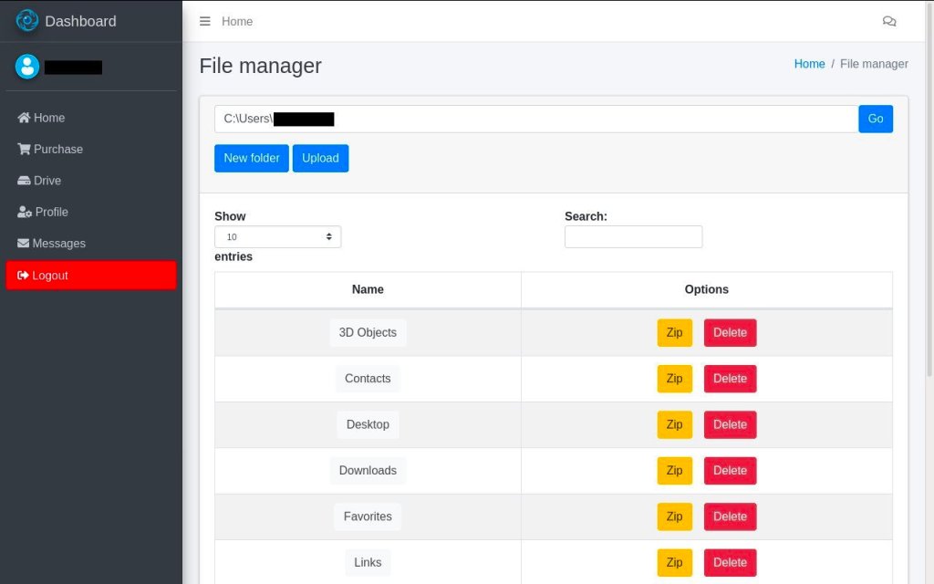Toggle sidebar with the hamburger menu icon

[x=205, y=21]
